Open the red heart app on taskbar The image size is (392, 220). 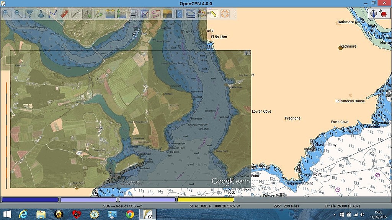click(77, 214)
